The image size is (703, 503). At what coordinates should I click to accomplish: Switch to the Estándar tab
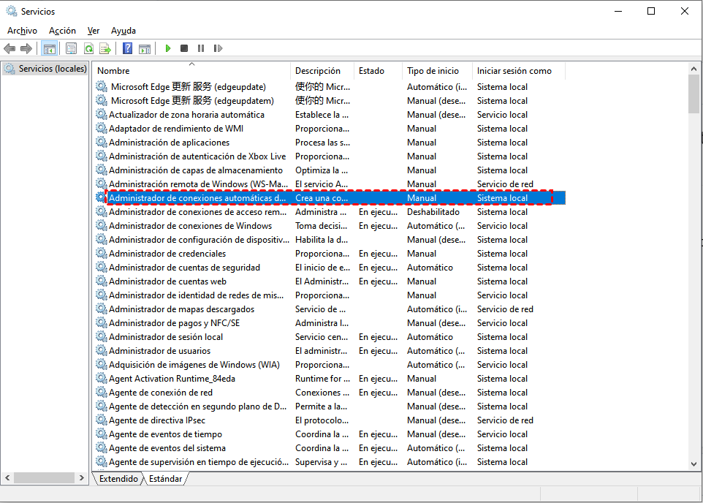point(165,479)
